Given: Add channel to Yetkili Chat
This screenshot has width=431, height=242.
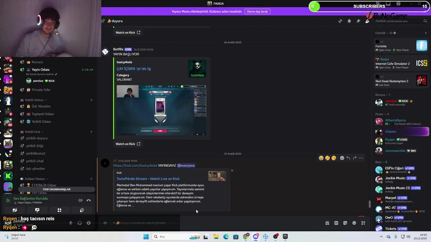Looking at the screenshot, I should (x=91, y=132).
